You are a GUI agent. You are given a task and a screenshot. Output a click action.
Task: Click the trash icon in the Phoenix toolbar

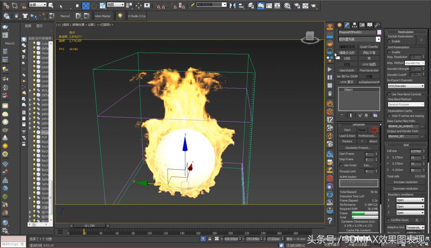330,93
